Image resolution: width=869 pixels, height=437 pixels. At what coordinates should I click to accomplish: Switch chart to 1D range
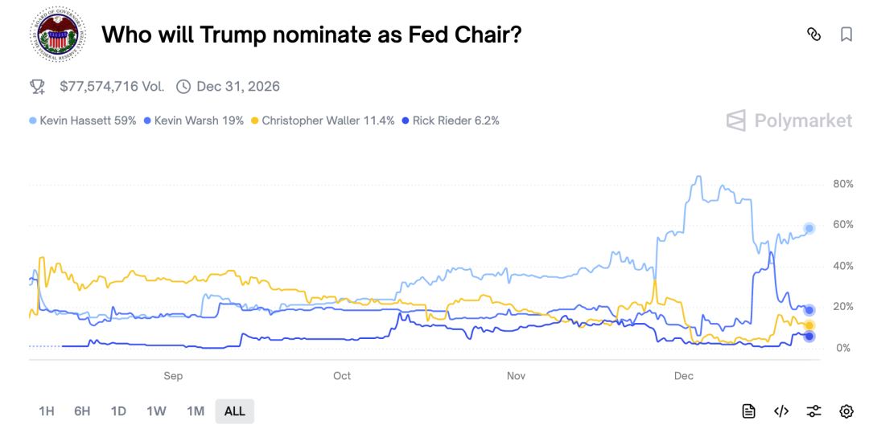[x=118, y=411]
